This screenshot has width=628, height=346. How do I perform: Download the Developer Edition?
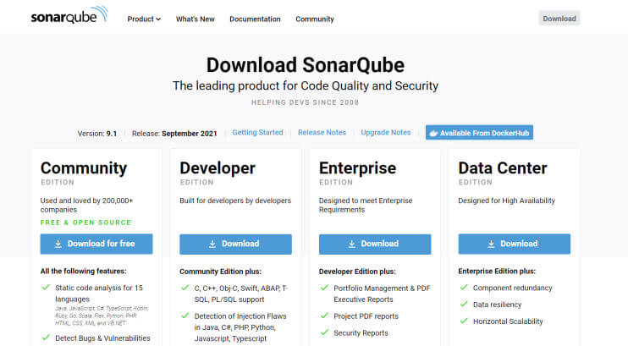[235, 244]
